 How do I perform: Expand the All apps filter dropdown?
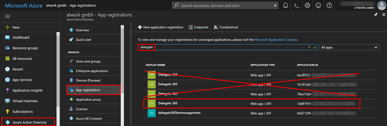[349, 47]
